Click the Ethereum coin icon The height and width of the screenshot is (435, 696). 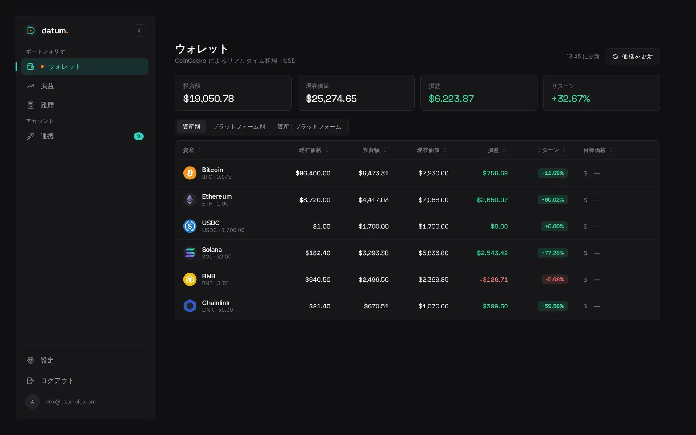[x=190, y=200]
